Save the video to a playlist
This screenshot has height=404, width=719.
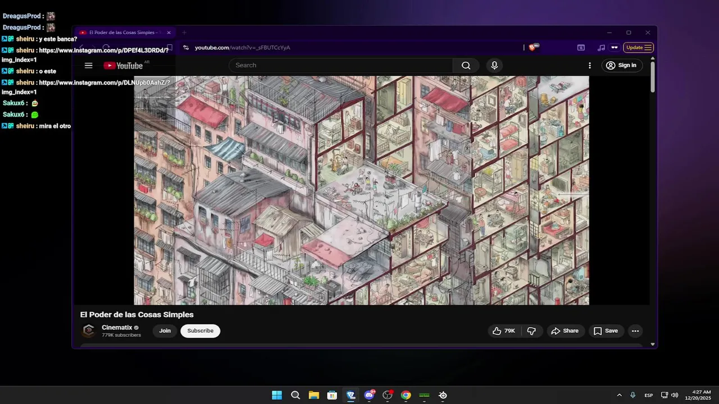coord(606,331)
